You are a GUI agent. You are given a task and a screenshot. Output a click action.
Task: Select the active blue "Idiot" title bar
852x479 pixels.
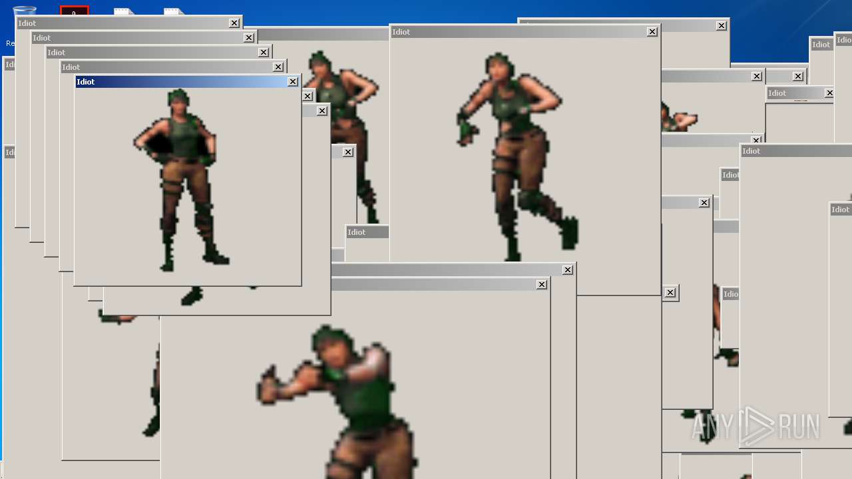pyautogui.click(x=187, y=82)
